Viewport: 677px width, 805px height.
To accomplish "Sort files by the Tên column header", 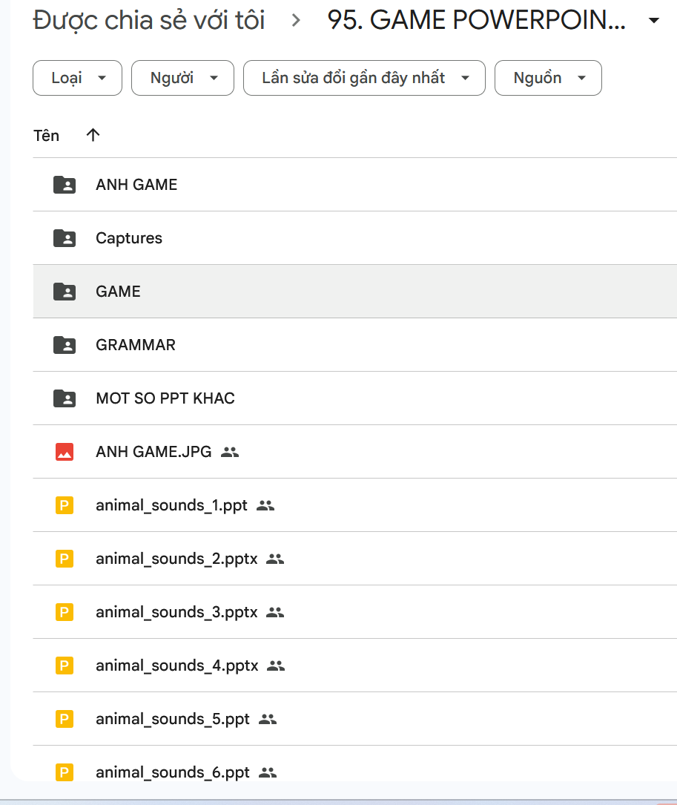I will tap(47, 136).
